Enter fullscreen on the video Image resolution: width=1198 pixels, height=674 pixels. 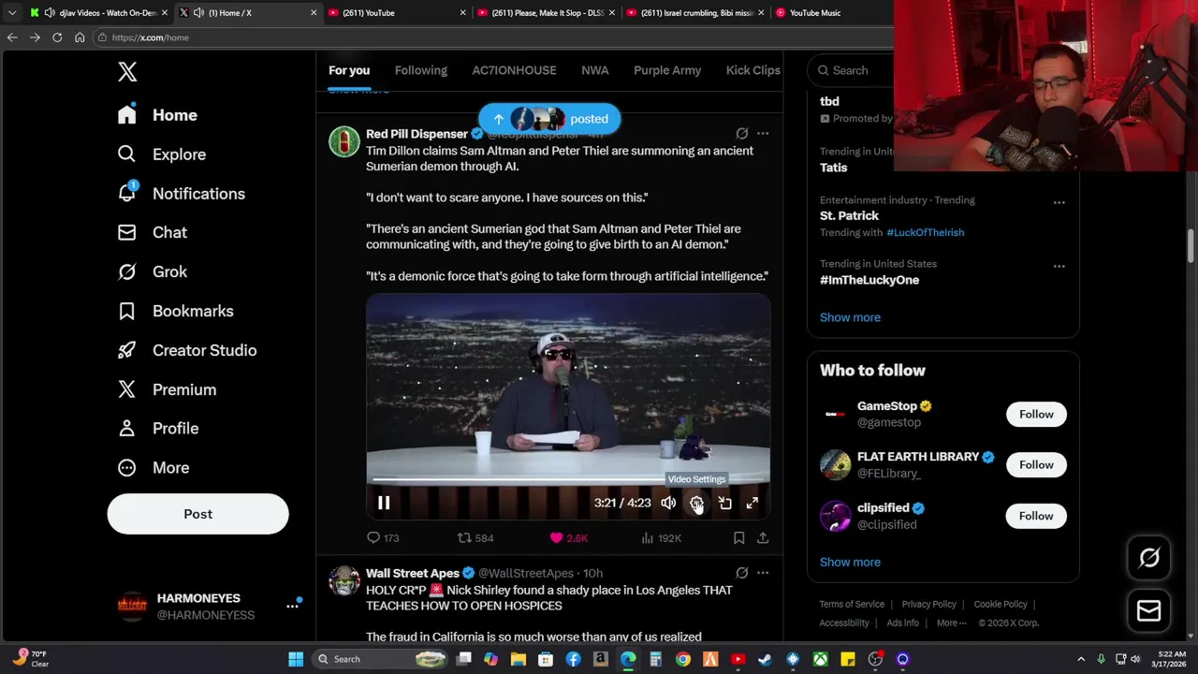pyautogui.click(x=752, y=503)
